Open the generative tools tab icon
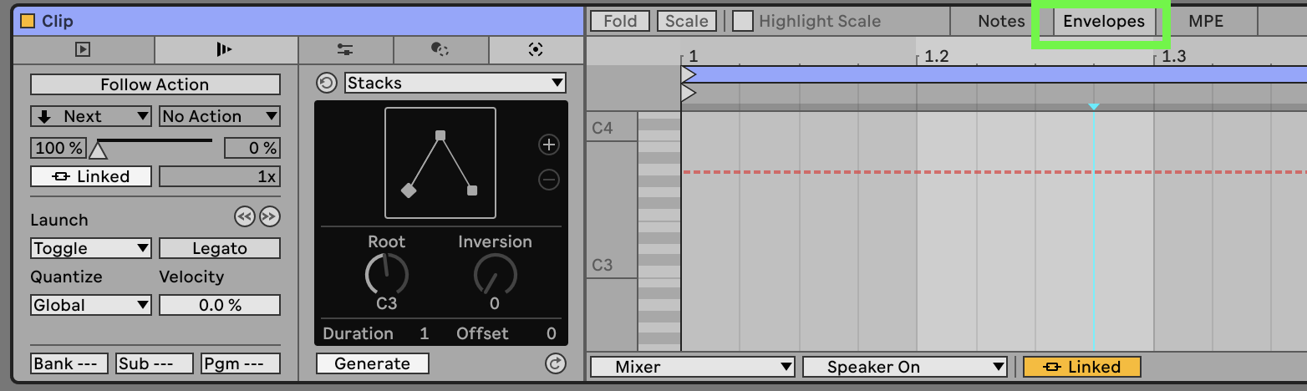The height and width of the screenshot is (391, 1307). click(x=536, y=50)
